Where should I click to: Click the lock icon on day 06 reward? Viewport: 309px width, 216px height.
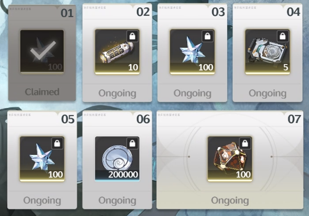tap(133, 143)
